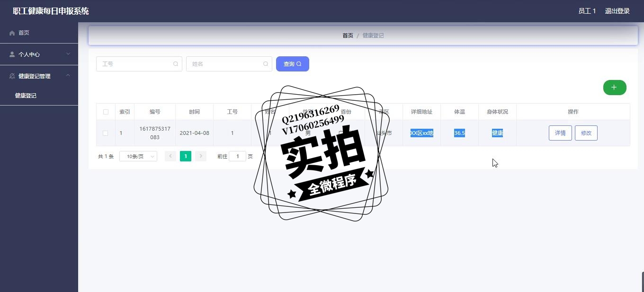644x292 pixels.
Task: Click the 体温 column header
Action: [x=459, y=112]
